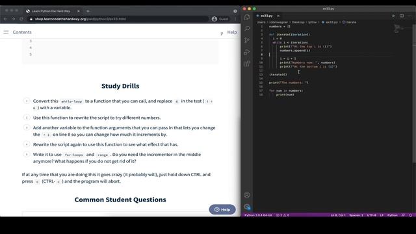
Task: Place cursor on line 13 iterate(6)
Action: [278, 75]
